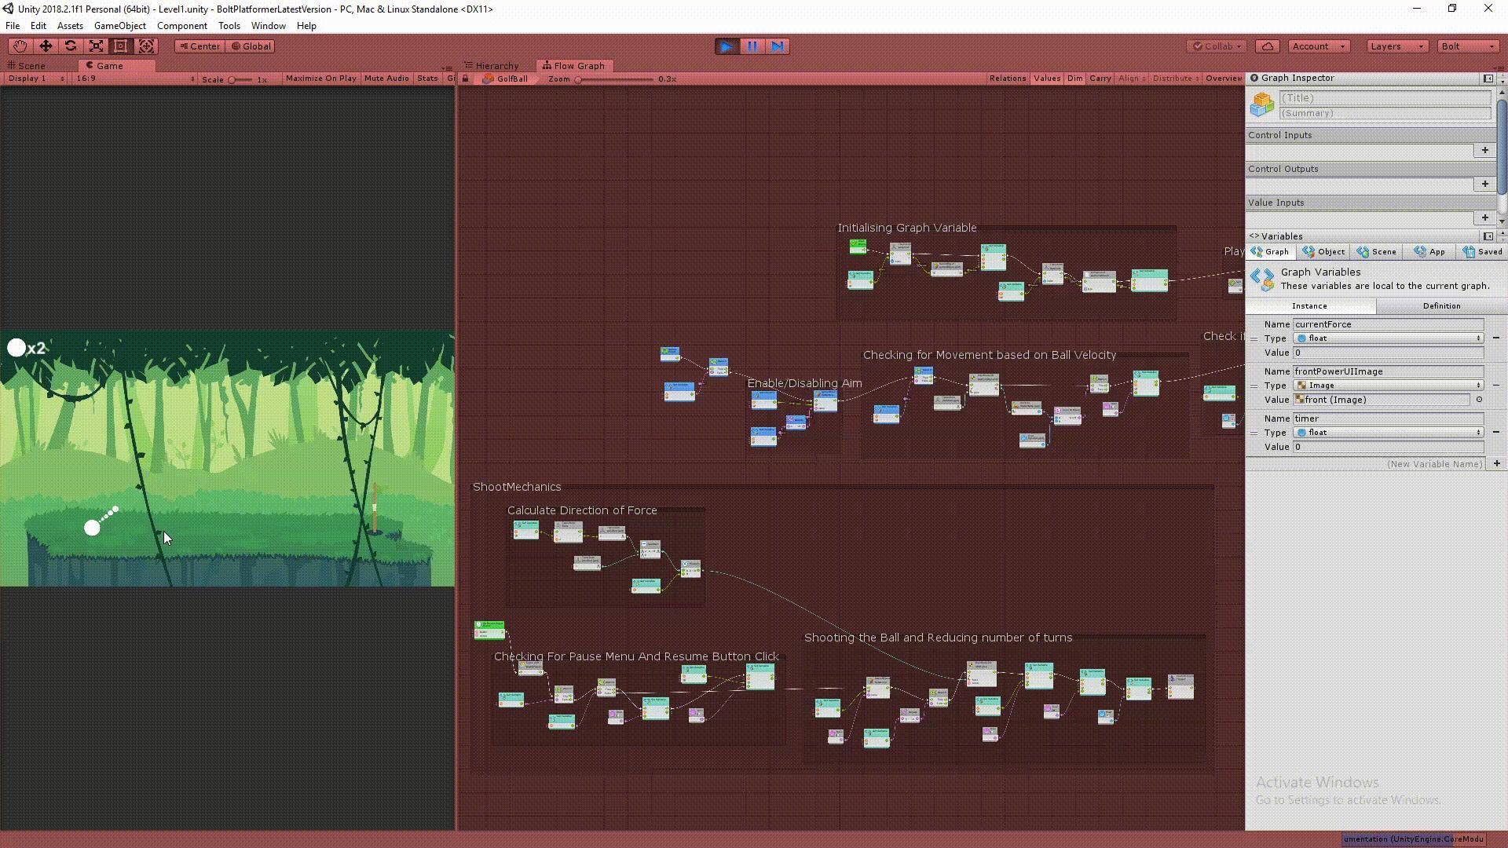Toggle Values display in flow graph
Image resolution: width=1508 pixels, height=848 pixels.
(x=1047, y=79)
